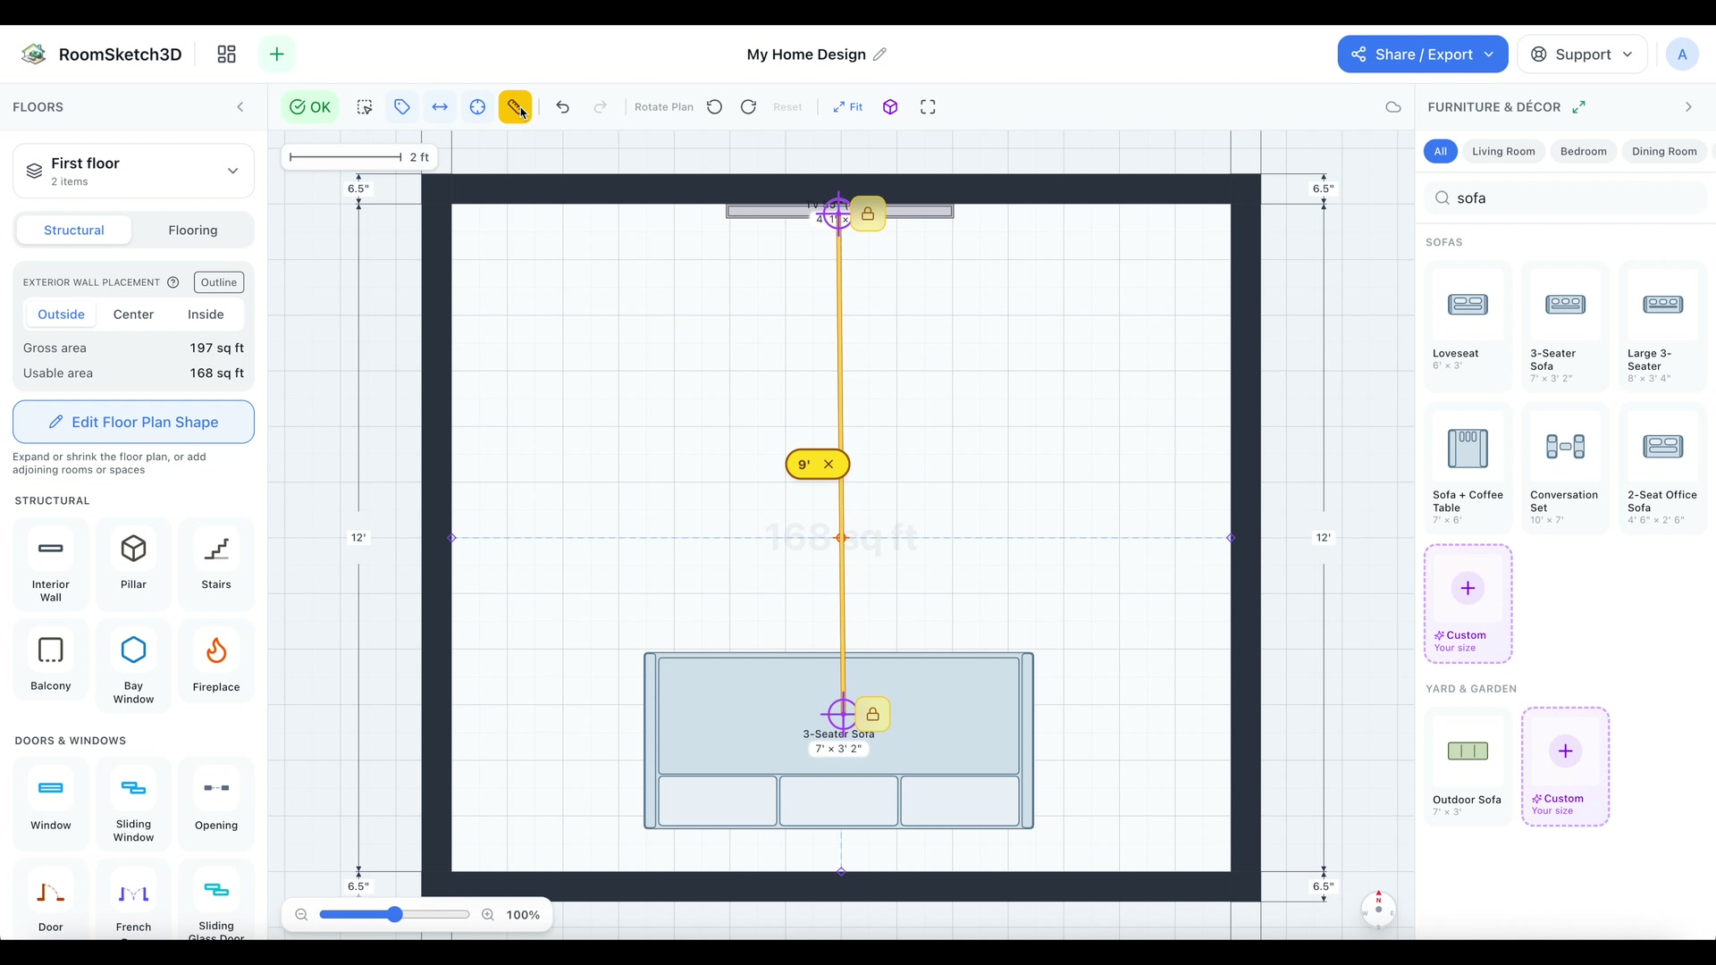Select the measuring tape tool
This screenshot has height=965, width=1716.
pyautogui.click(x=515, y=107)
